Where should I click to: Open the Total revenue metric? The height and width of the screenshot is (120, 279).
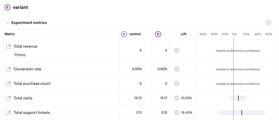coord(26,46)
